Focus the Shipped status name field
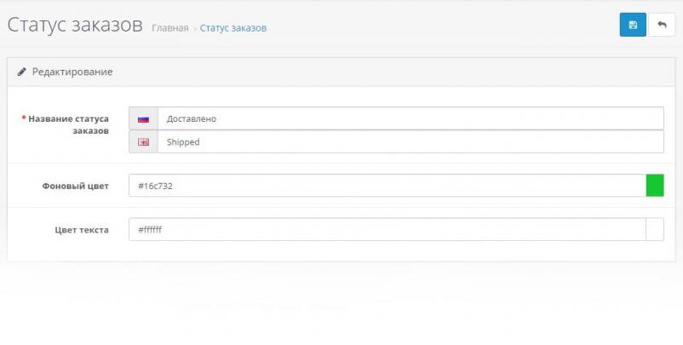 coord(410,142)
